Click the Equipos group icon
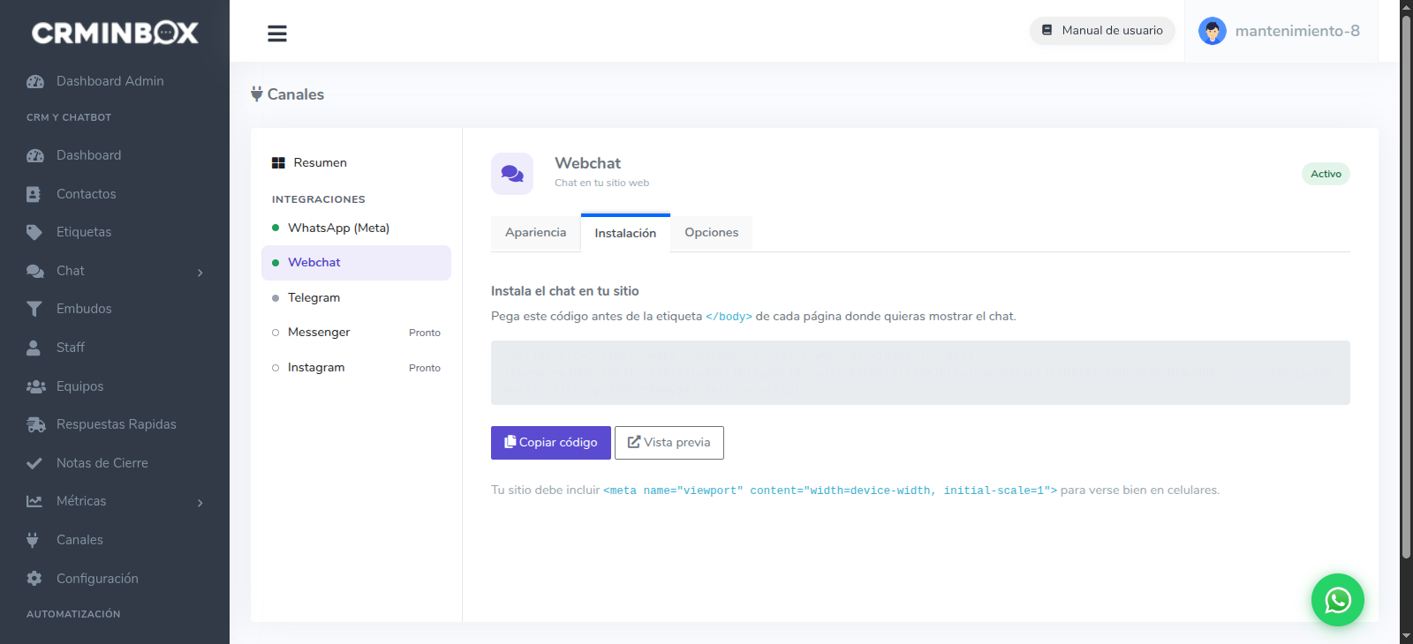 tap(35, 386)
